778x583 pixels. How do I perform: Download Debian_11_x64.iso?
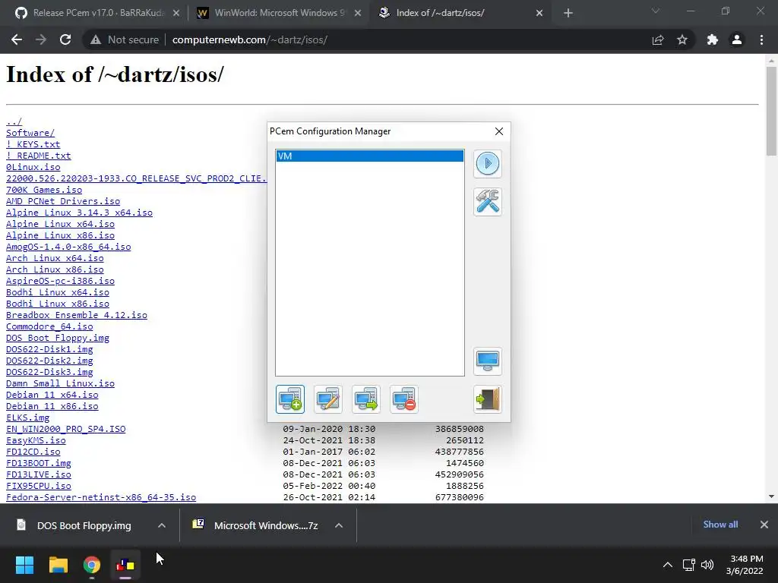tap(52, 395)
